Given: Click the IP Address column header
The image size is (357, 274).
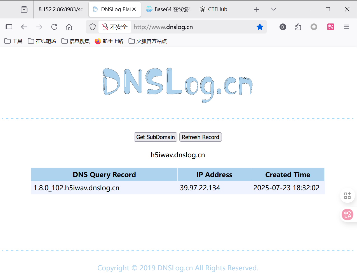Looking at the screenshot, I should point(214,175).
